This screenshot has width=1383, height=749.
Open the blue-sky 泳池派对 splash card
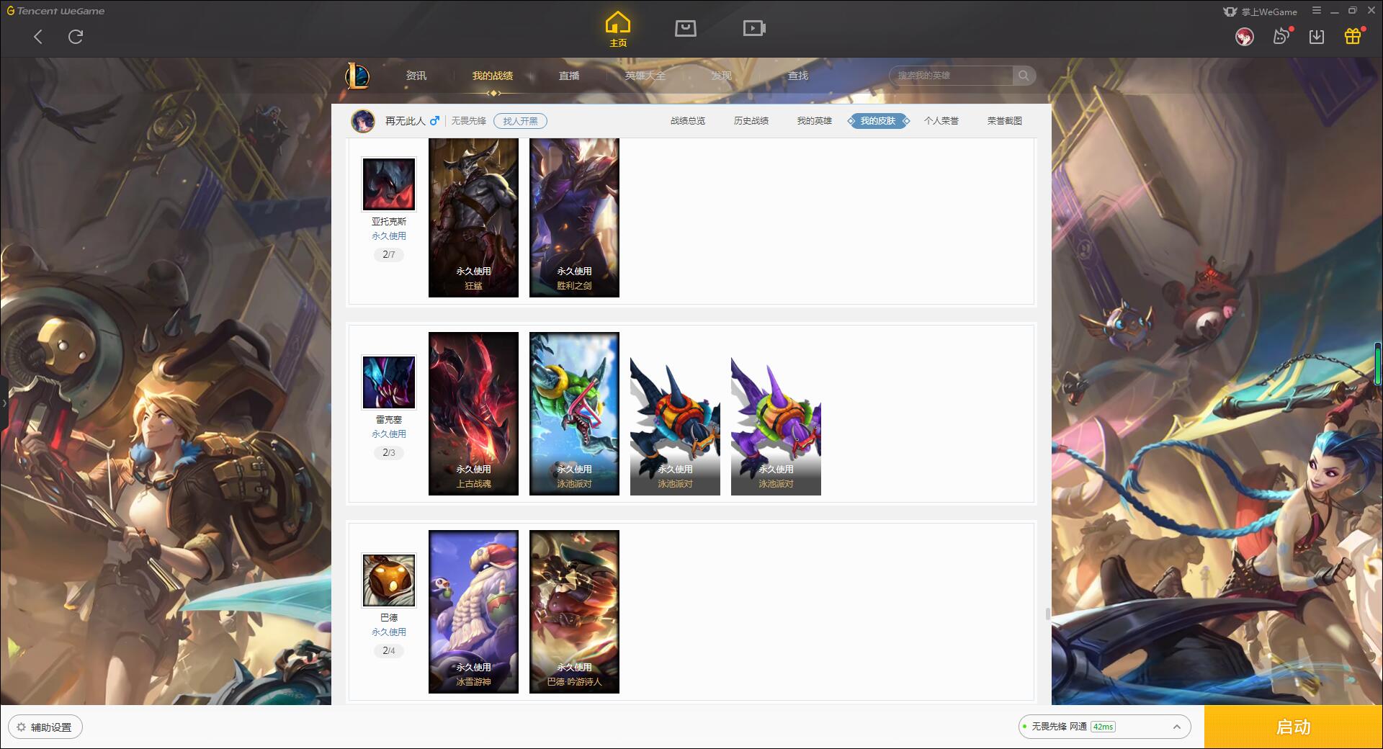tap(574, 413)
